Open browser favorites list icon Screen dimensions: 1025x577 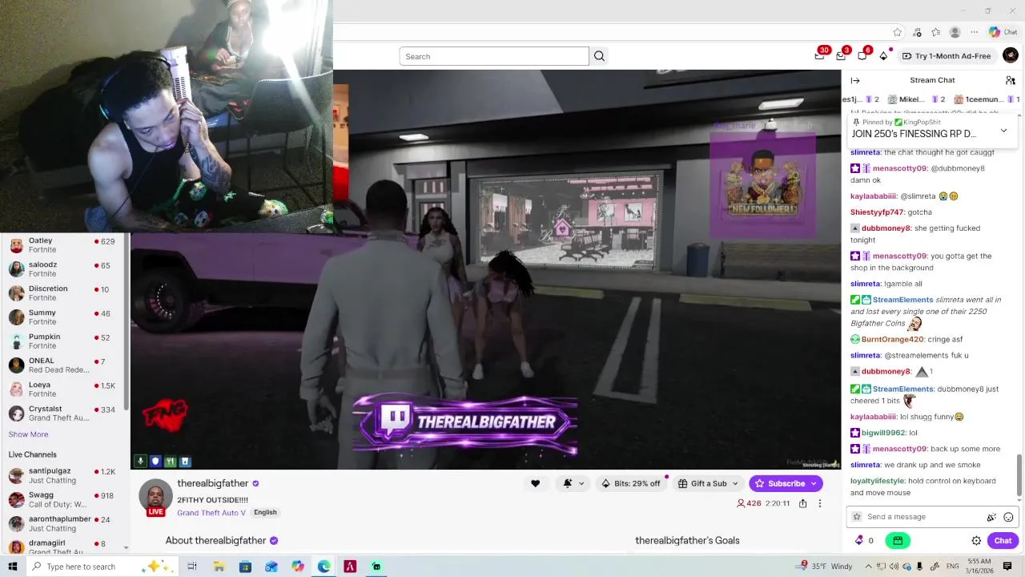[935, 32]
